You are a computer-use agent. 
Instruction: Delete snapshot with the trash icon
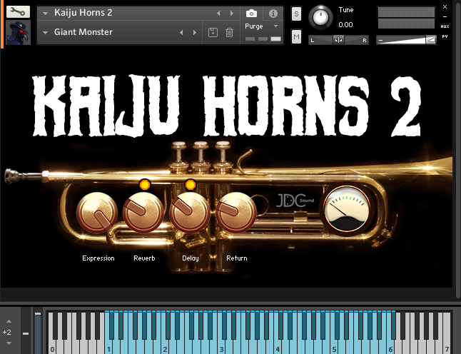[229, 32]
